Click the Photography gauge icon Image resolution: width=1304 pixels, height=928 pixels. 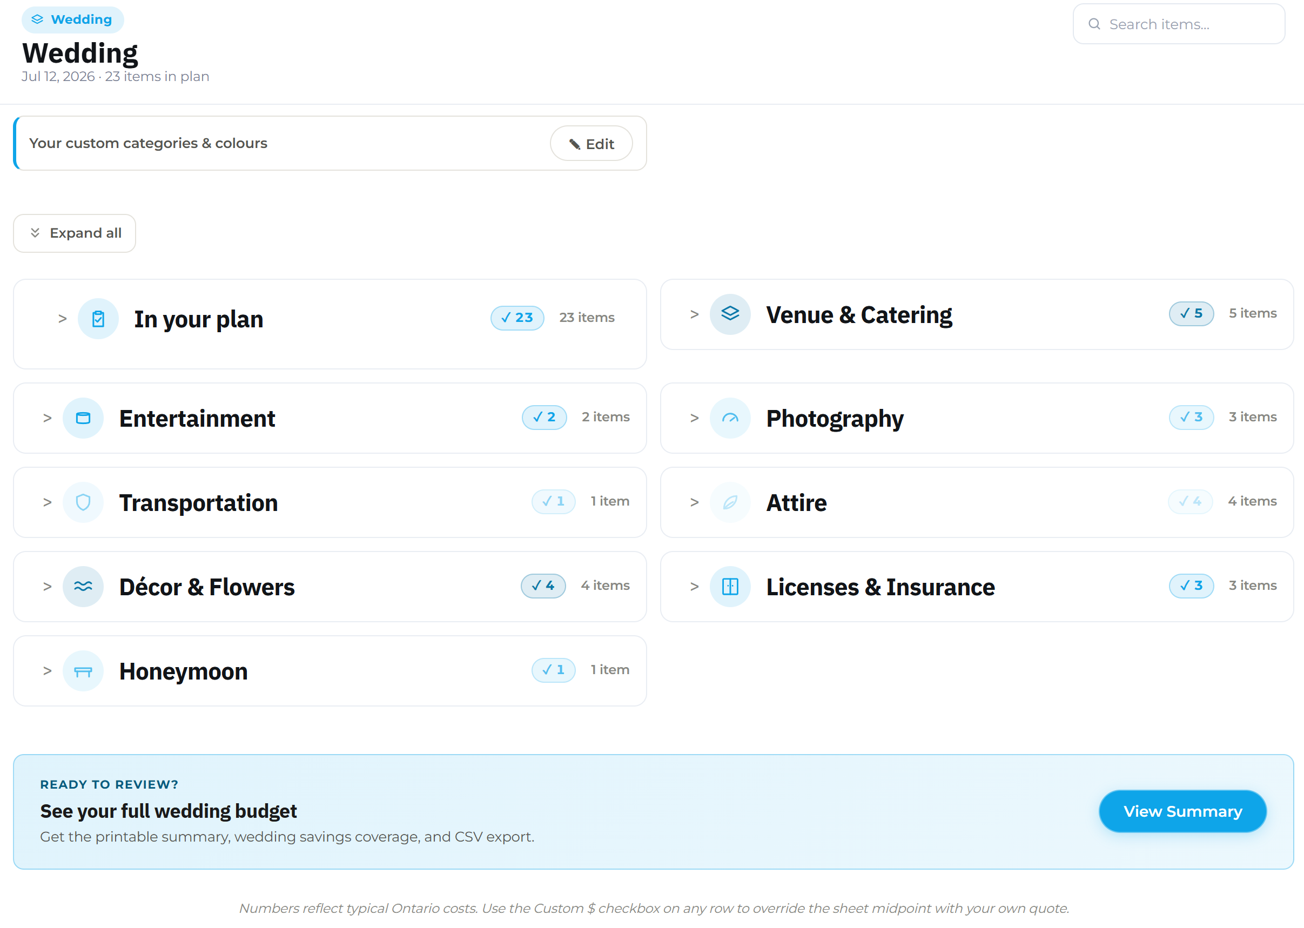click(730, 418)
